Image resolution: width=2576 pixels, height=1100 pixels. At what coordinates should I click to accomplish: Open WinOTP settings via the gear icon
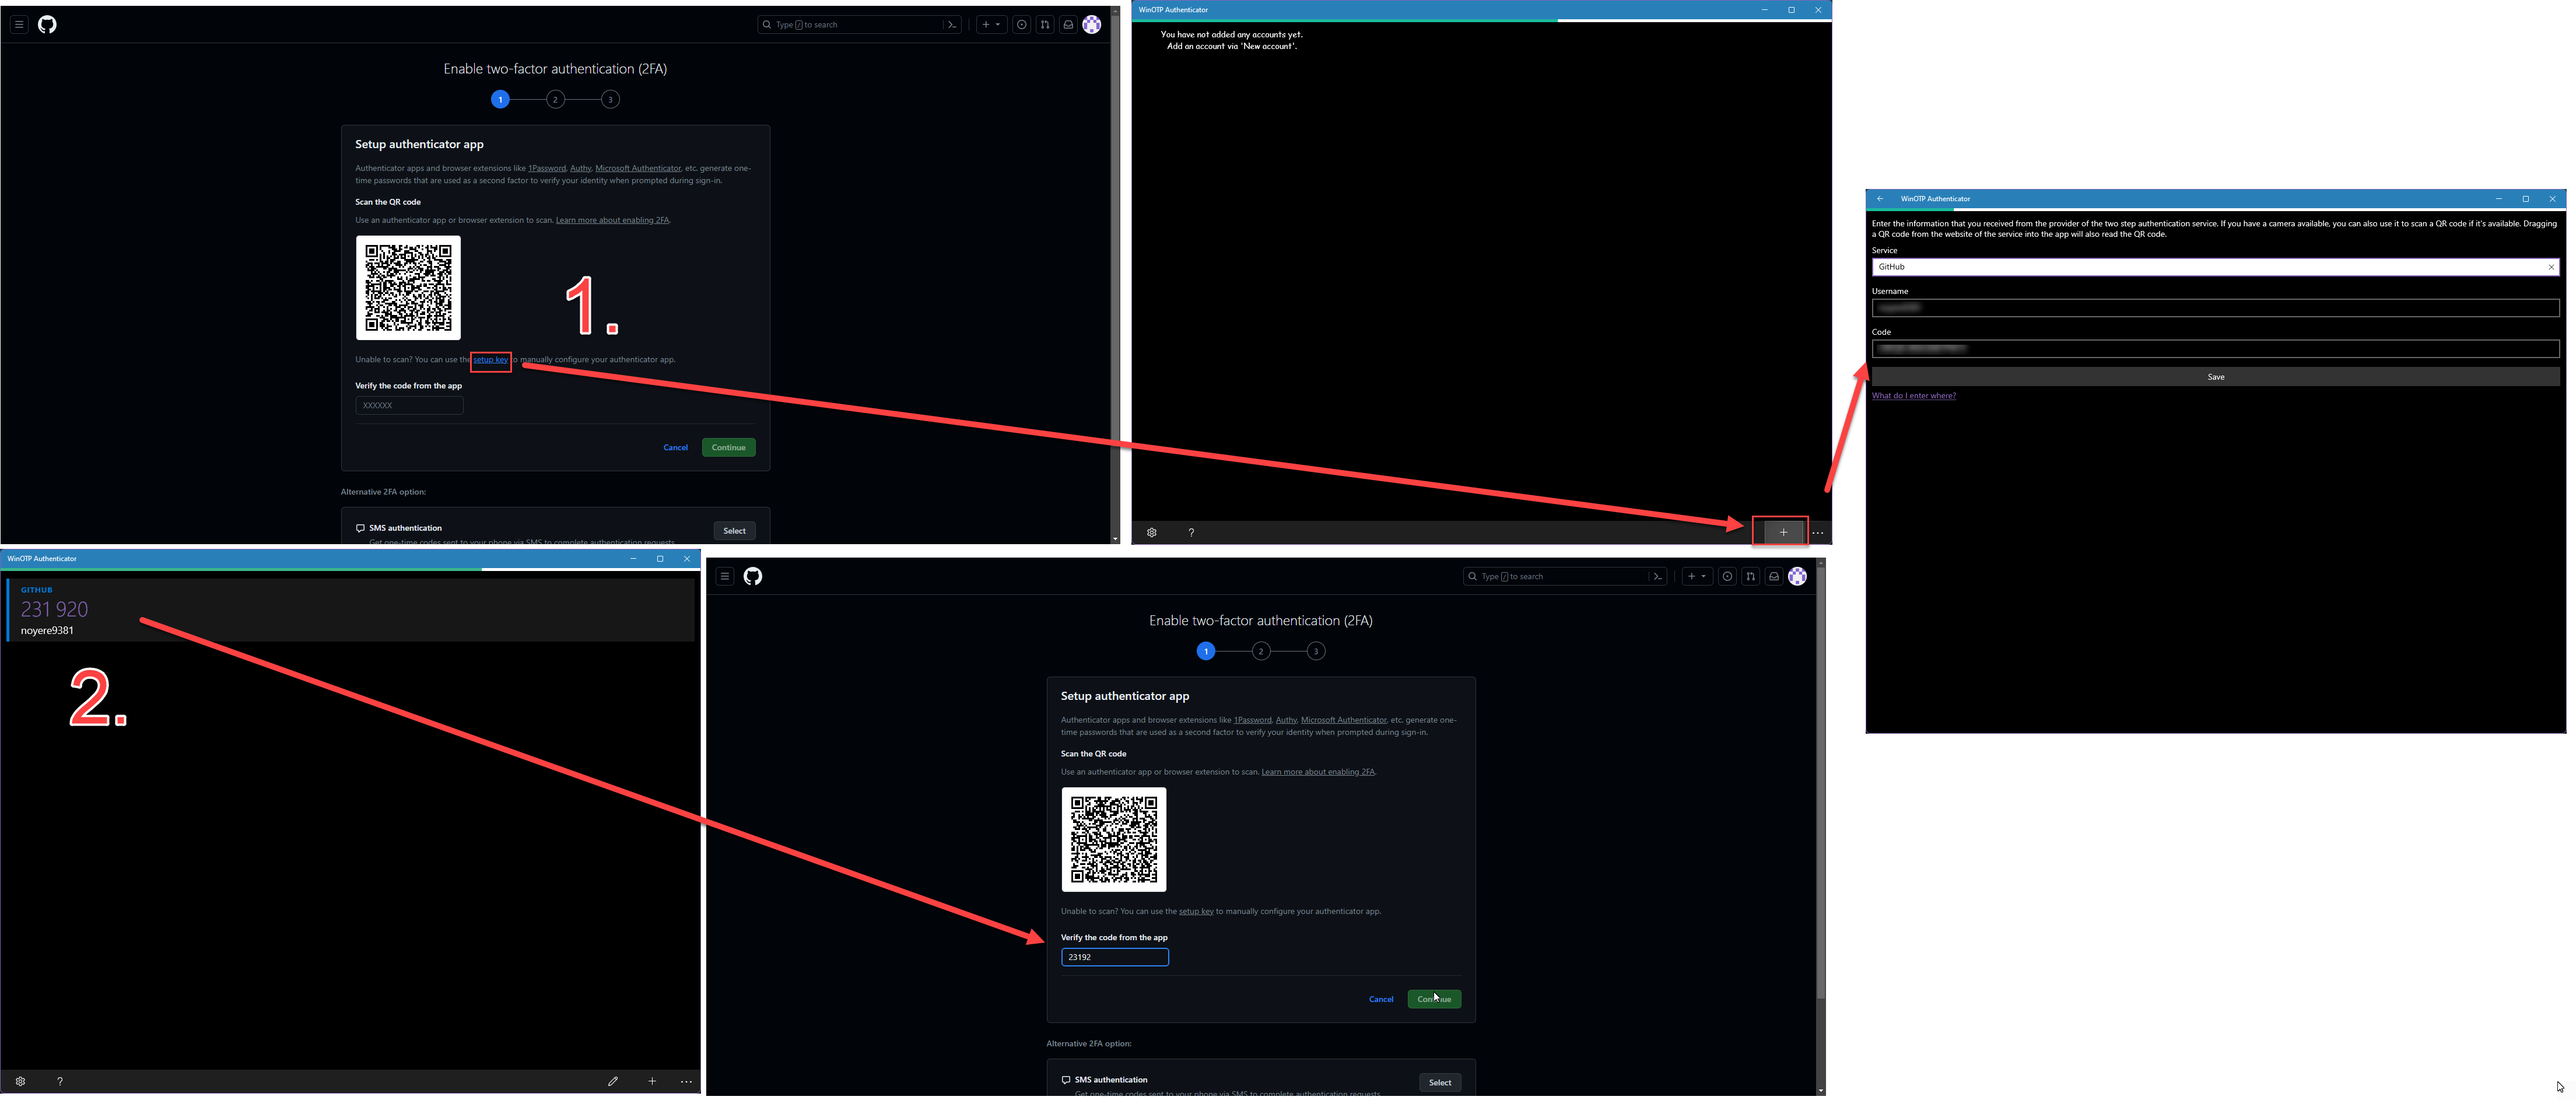coord(1152,532)
